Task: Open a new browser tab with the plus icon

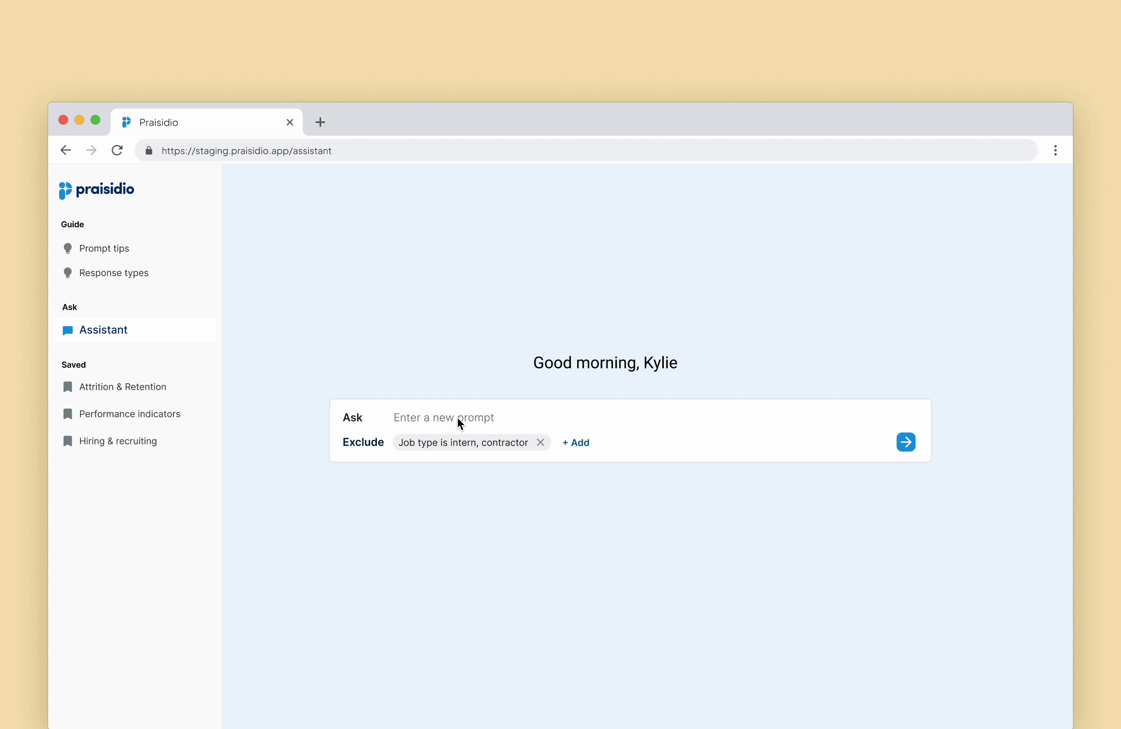Action: tap(320, 123)
